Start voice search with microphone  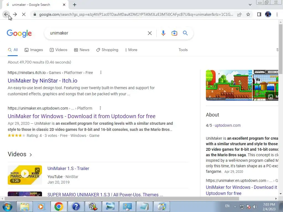pos(163,33)
